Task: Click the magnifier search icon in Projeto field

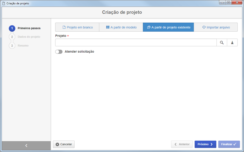Action: point(222,43)
